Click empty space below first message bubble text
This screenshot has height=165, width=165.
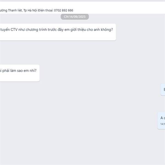(58, 36)
